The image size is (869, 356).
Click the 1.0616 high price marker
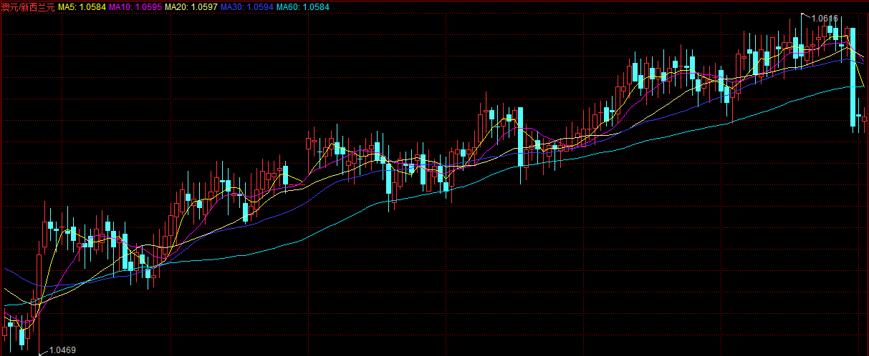click(x=824, y=19)
